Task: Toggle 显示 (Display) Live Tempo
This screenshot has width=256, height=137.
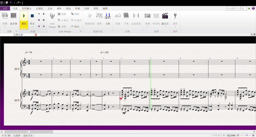Action: (x=75, y=26)
